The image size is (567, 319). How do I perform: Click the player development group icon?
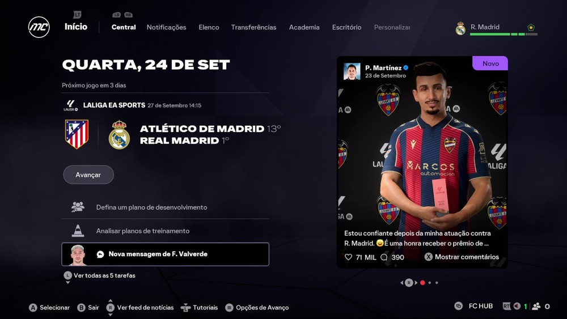[78, 207]
